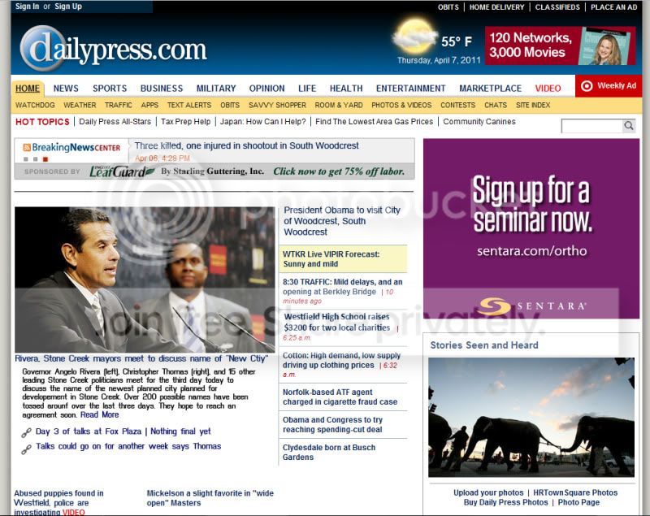650x516 pixels.
Task: Click the Target Weekly Ad bullseye icon
Action: (587, 86)
